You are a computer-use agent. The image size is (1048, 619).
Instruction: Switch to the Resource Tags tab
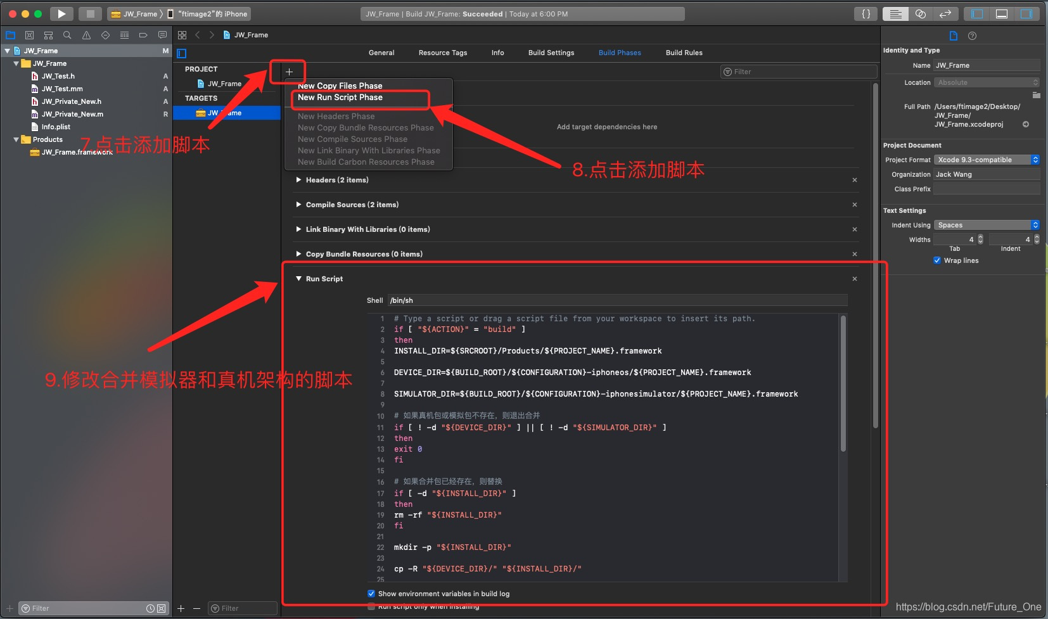443,53
